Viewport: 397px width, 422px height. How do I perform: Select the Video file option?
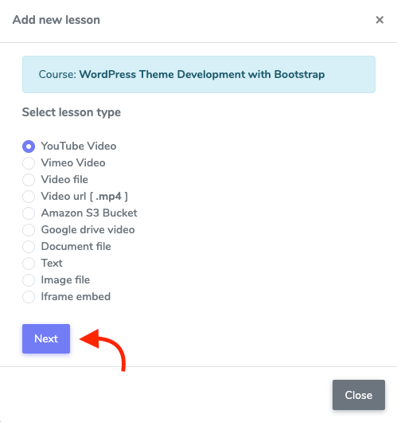pyautogui.click(x=29, y=180)
